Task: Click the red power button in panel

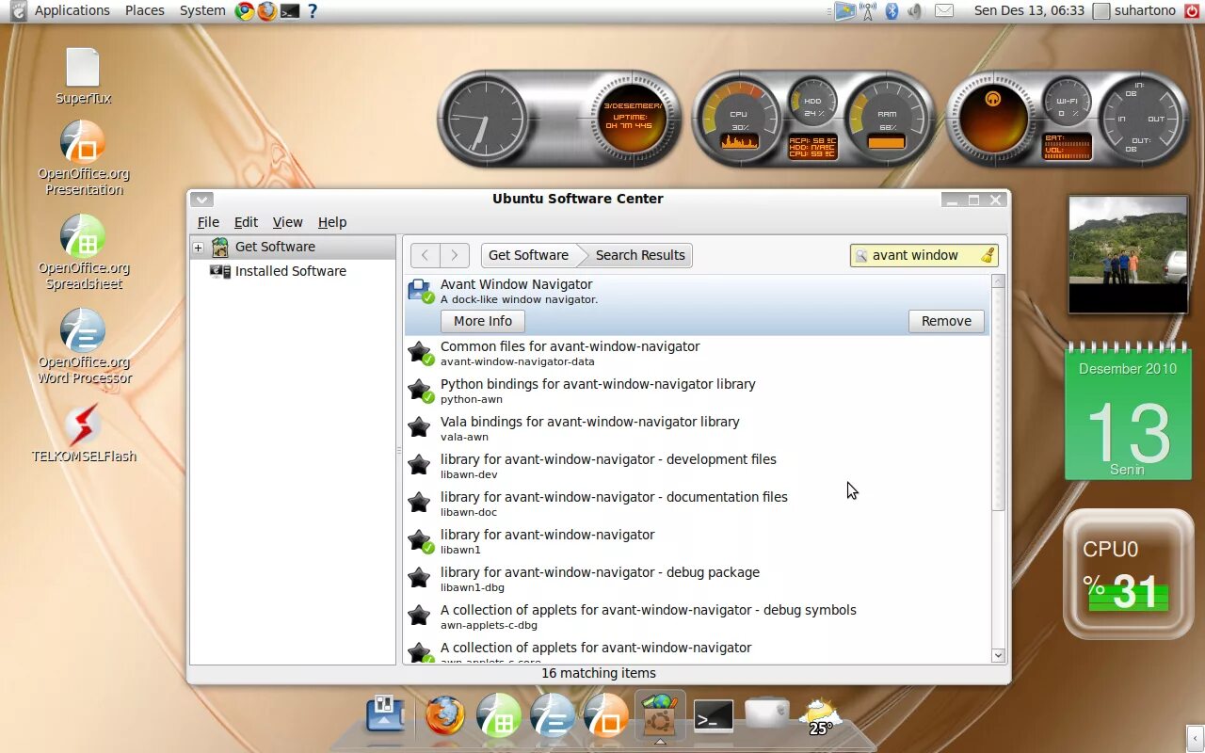Action: pyautogui.click(x=1192, y=11)
